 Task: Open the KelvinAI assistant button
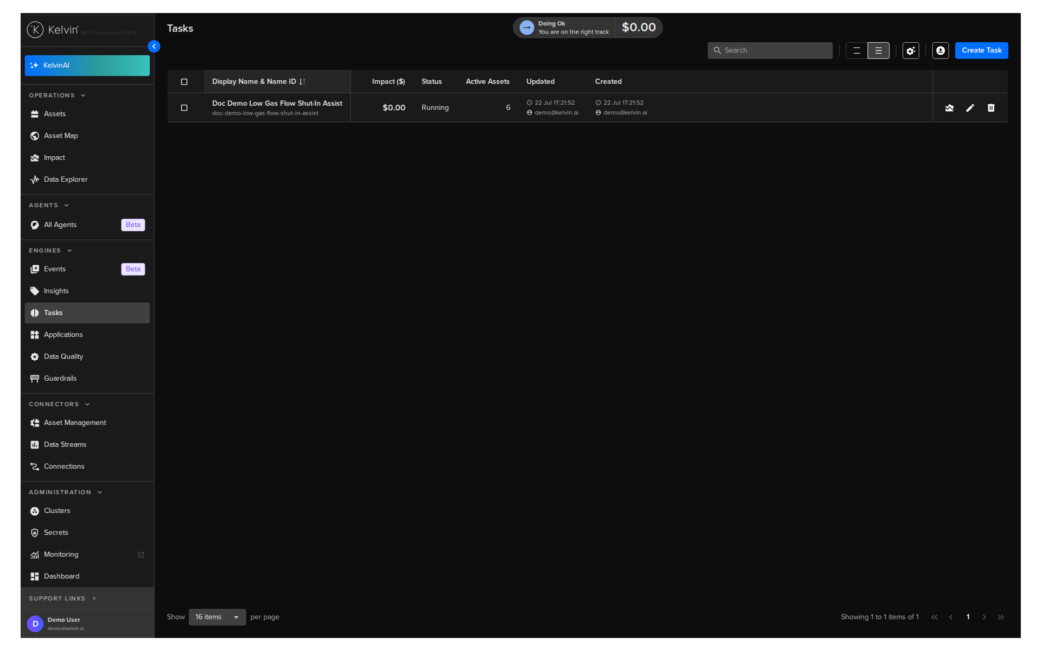tap(87, 66)
